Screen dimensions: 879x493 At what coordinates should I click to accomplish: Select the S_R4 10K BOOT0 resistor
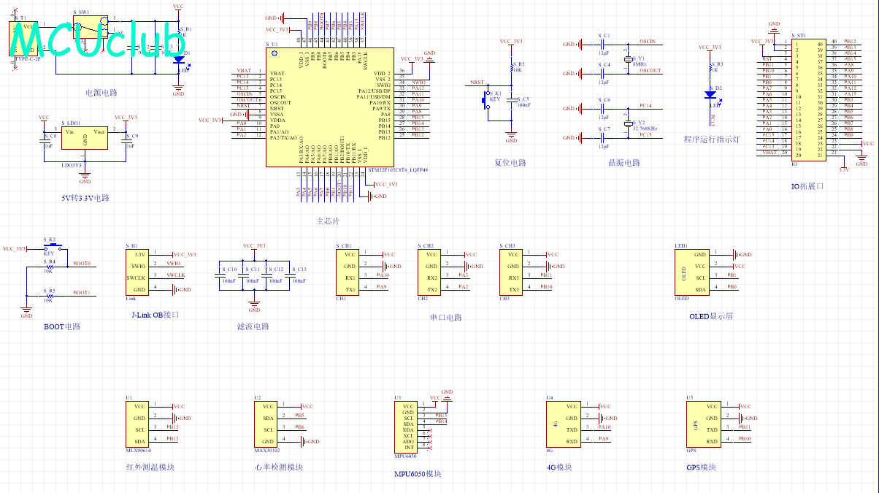point(50,267)
